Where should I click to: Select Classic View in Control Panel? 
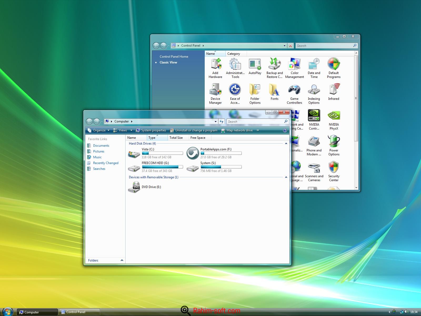[x=168, y=62]
